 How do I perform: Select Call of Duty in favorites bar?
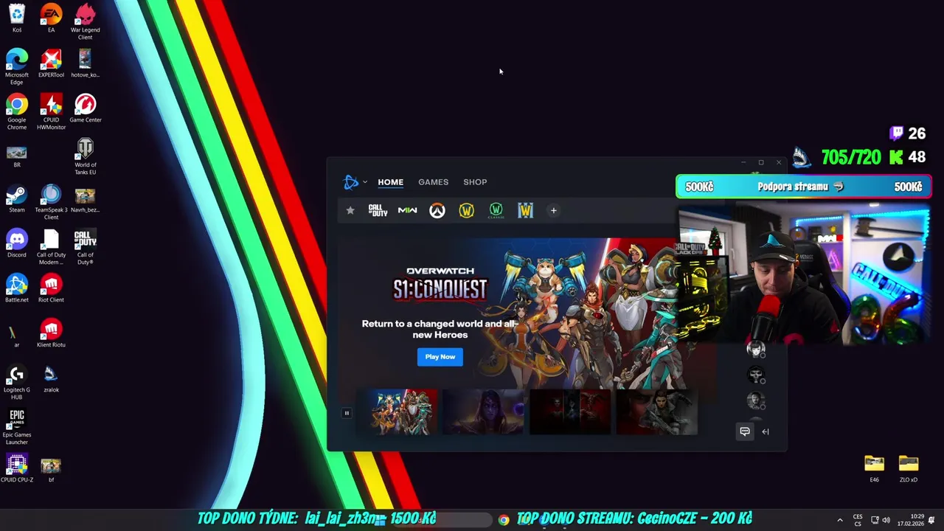[x=378, y=211]
